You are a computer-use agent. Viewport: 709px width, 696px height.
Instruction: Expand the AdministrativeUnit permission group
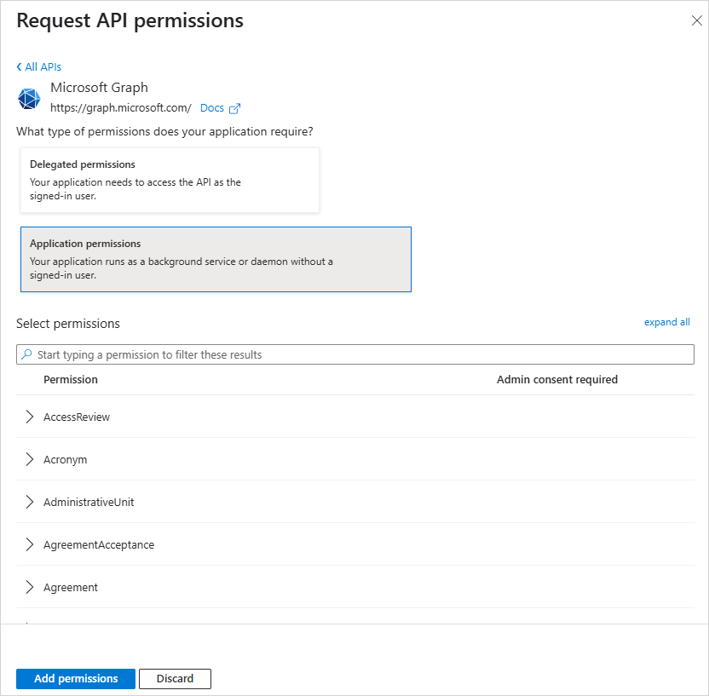pos(30,502)
